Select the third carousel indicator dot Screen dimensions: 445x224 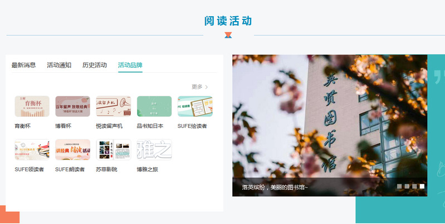click(414, 186)
